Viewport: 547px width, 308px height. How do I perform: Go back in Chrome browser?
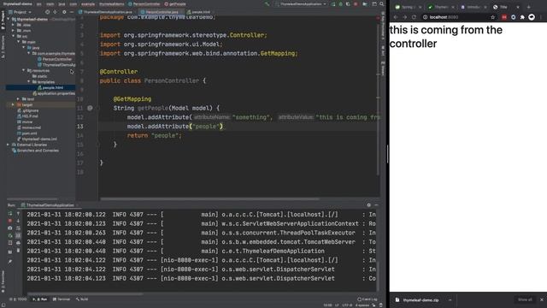[396, 17]
